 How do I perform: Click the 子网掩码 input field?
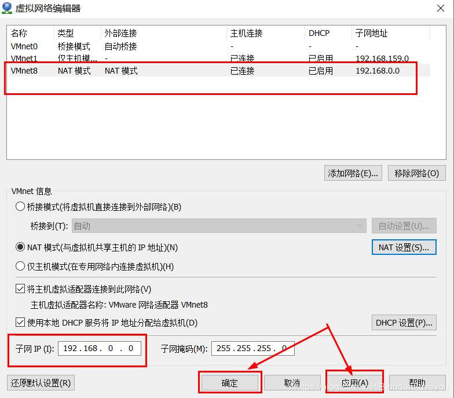tap(252, 348)
